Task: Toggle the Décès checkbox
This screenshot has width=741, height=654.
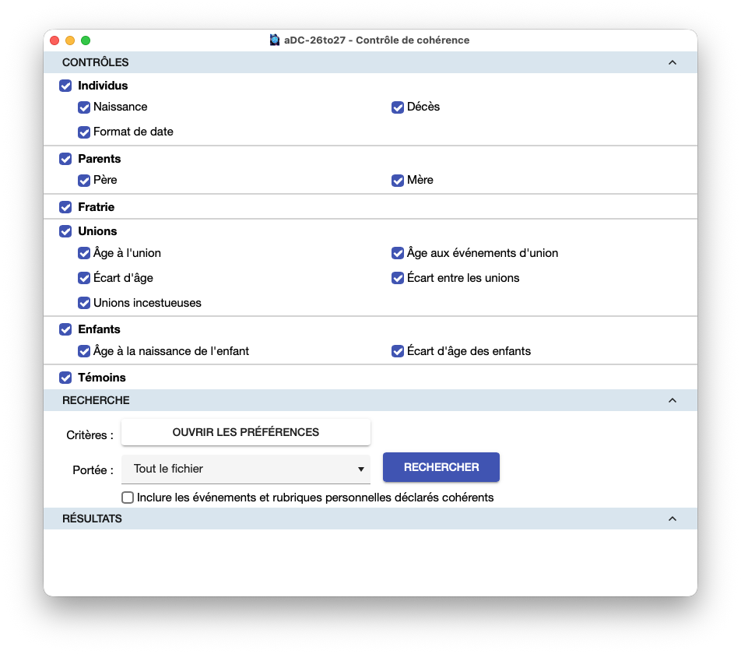Action: pos(398,107)
